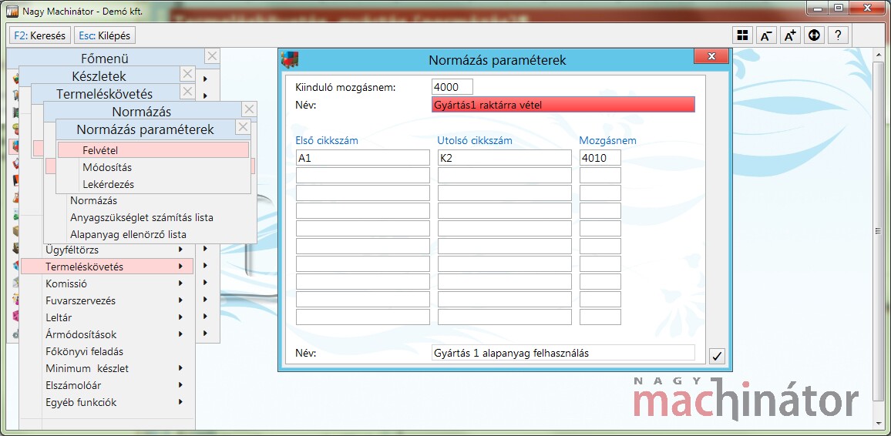The width and height of the screenshot is (891, 436).
Task: Click bottom Név field Gyártás 1 alapanyag felhasználás
Action: click(563, 353)
